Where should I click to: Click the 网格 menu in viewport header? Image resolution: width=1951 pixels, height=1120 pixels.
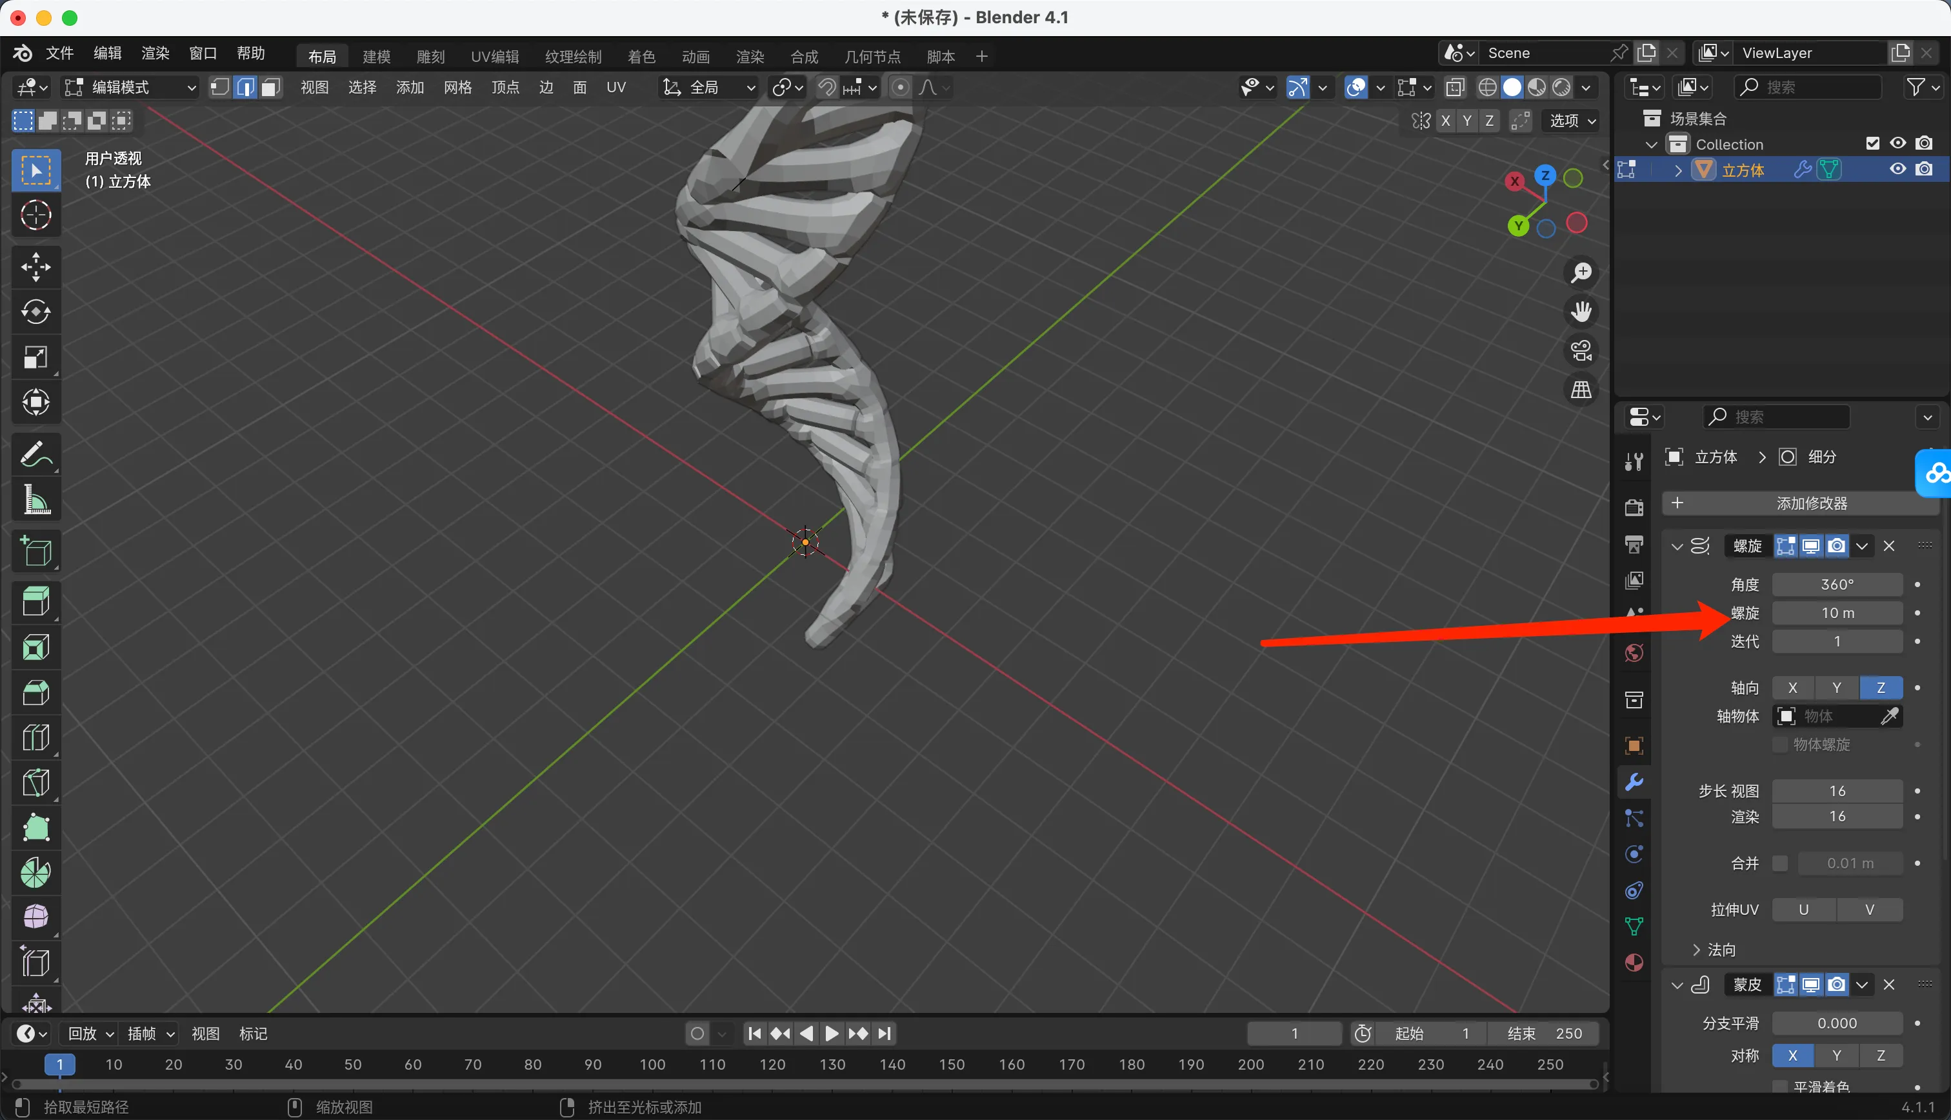pos(457,87)
